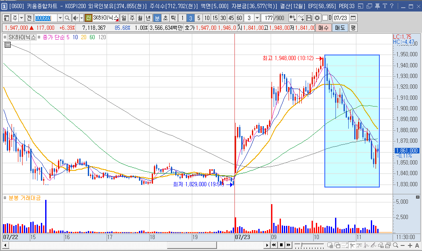Select the 5 minute interval button
Viewport: 422px width, 251px height.
(199, 18)
